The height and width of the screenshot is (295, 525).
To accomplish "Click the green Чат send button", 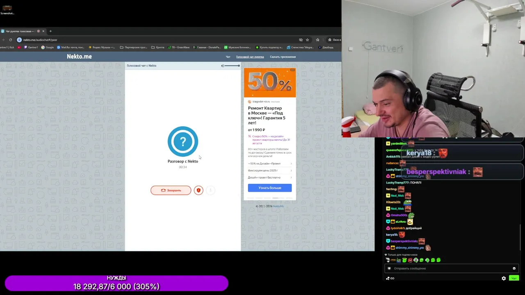I will (514, 278).
